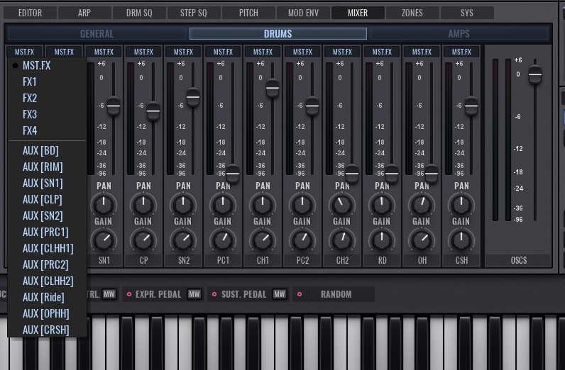
Task: Click the SN2 channel volume fader
Action: [193, 97]
